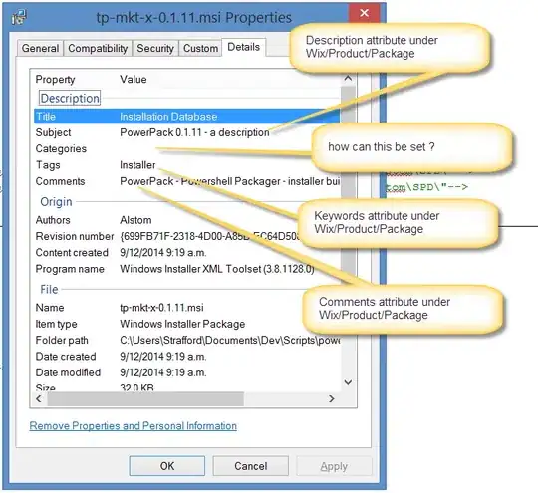Click the vertical scrollbar down arrow

coord(348,382)
